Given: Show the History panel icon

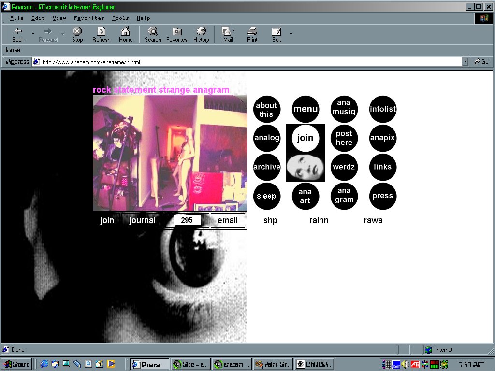Looking at the screenshot, I should 201,34.
